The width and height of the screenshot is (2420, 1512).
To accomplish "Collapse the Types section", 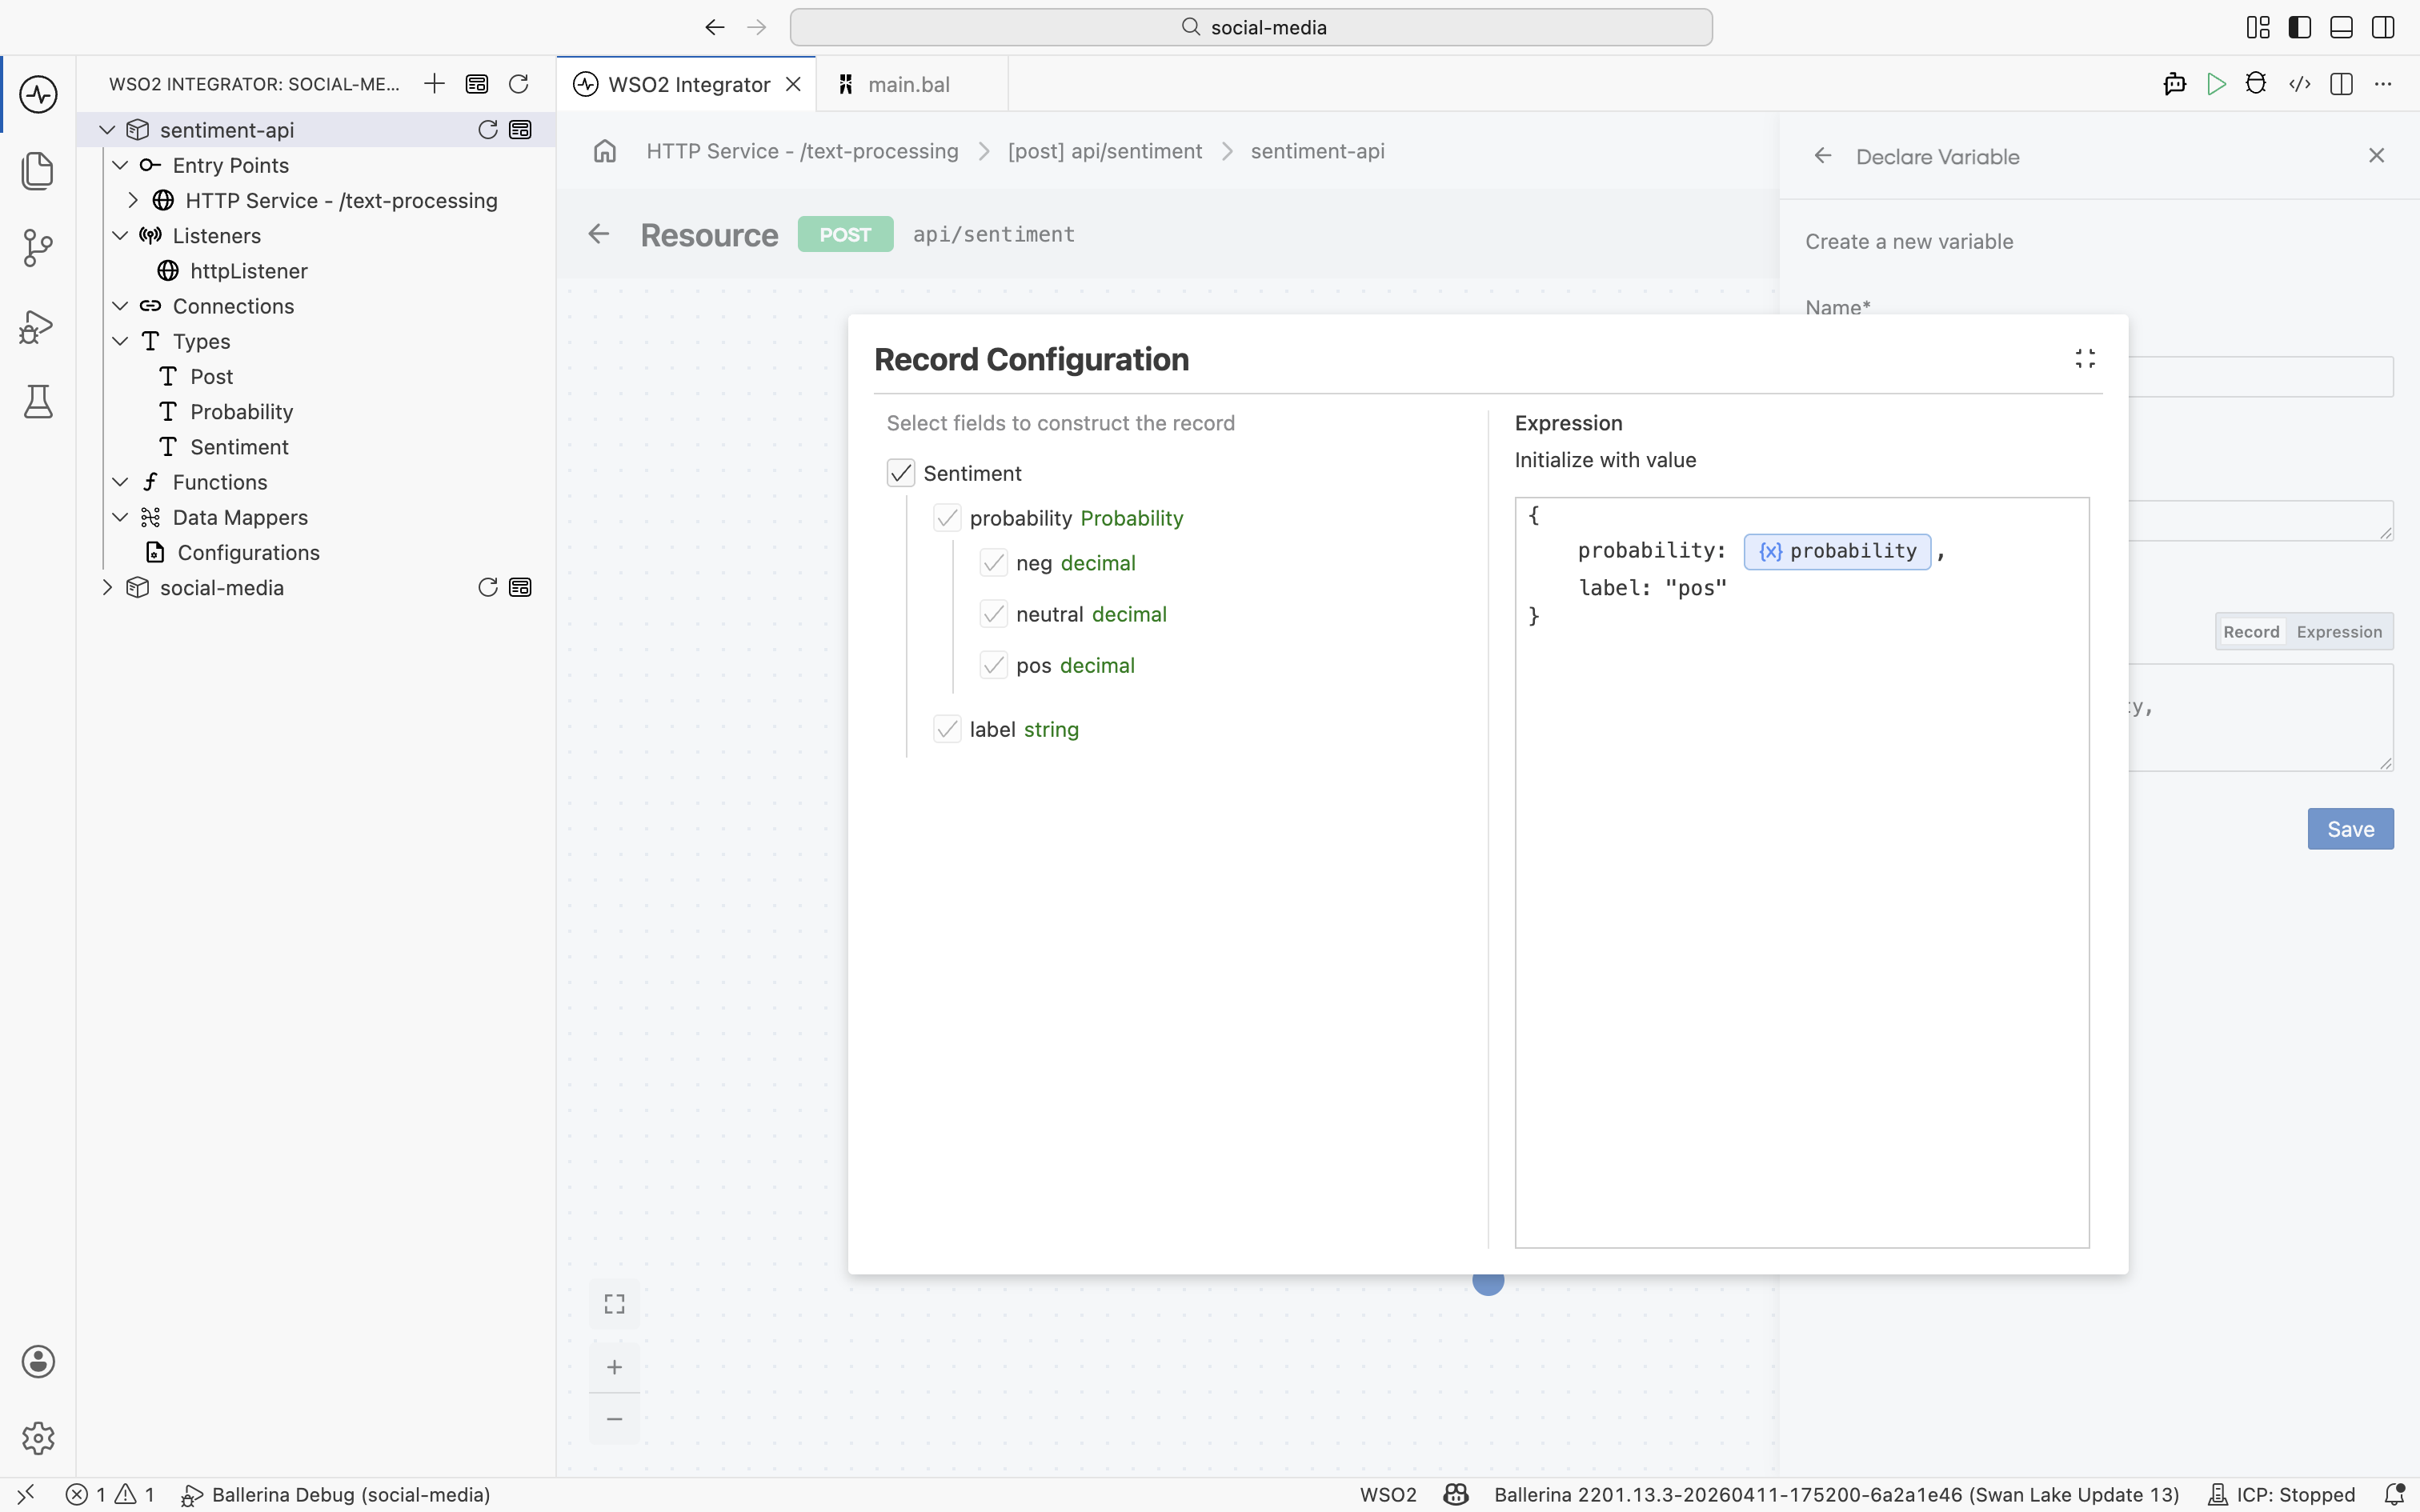I will pos(120,341).
